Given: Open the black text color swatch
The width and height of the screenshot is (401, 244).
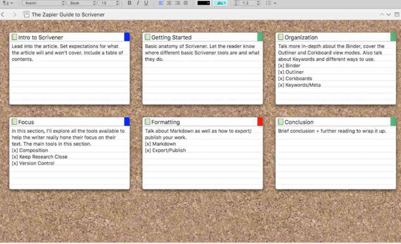Looking at the screenshot, I should 204,3.
